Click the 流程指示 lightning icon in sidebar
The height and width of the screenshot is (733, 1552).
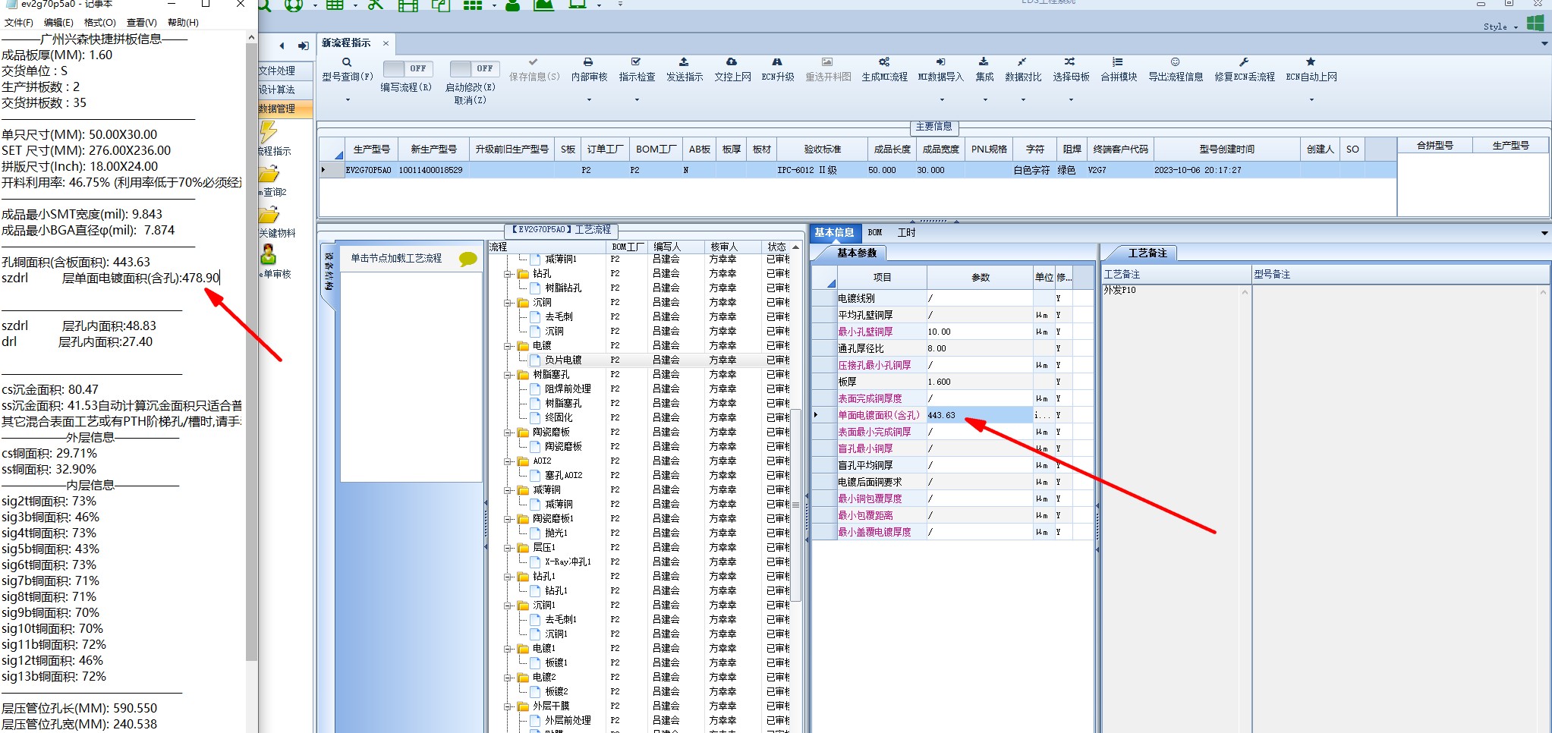268,132
